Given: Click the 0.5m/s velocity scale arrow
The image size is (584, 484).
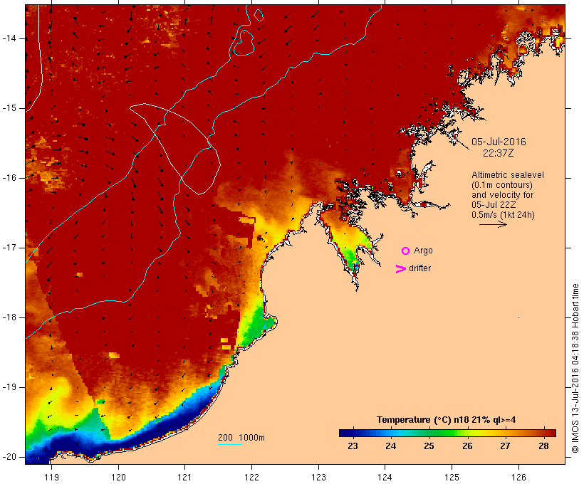Looking at the screenshot, I should (x=493, y=224).
